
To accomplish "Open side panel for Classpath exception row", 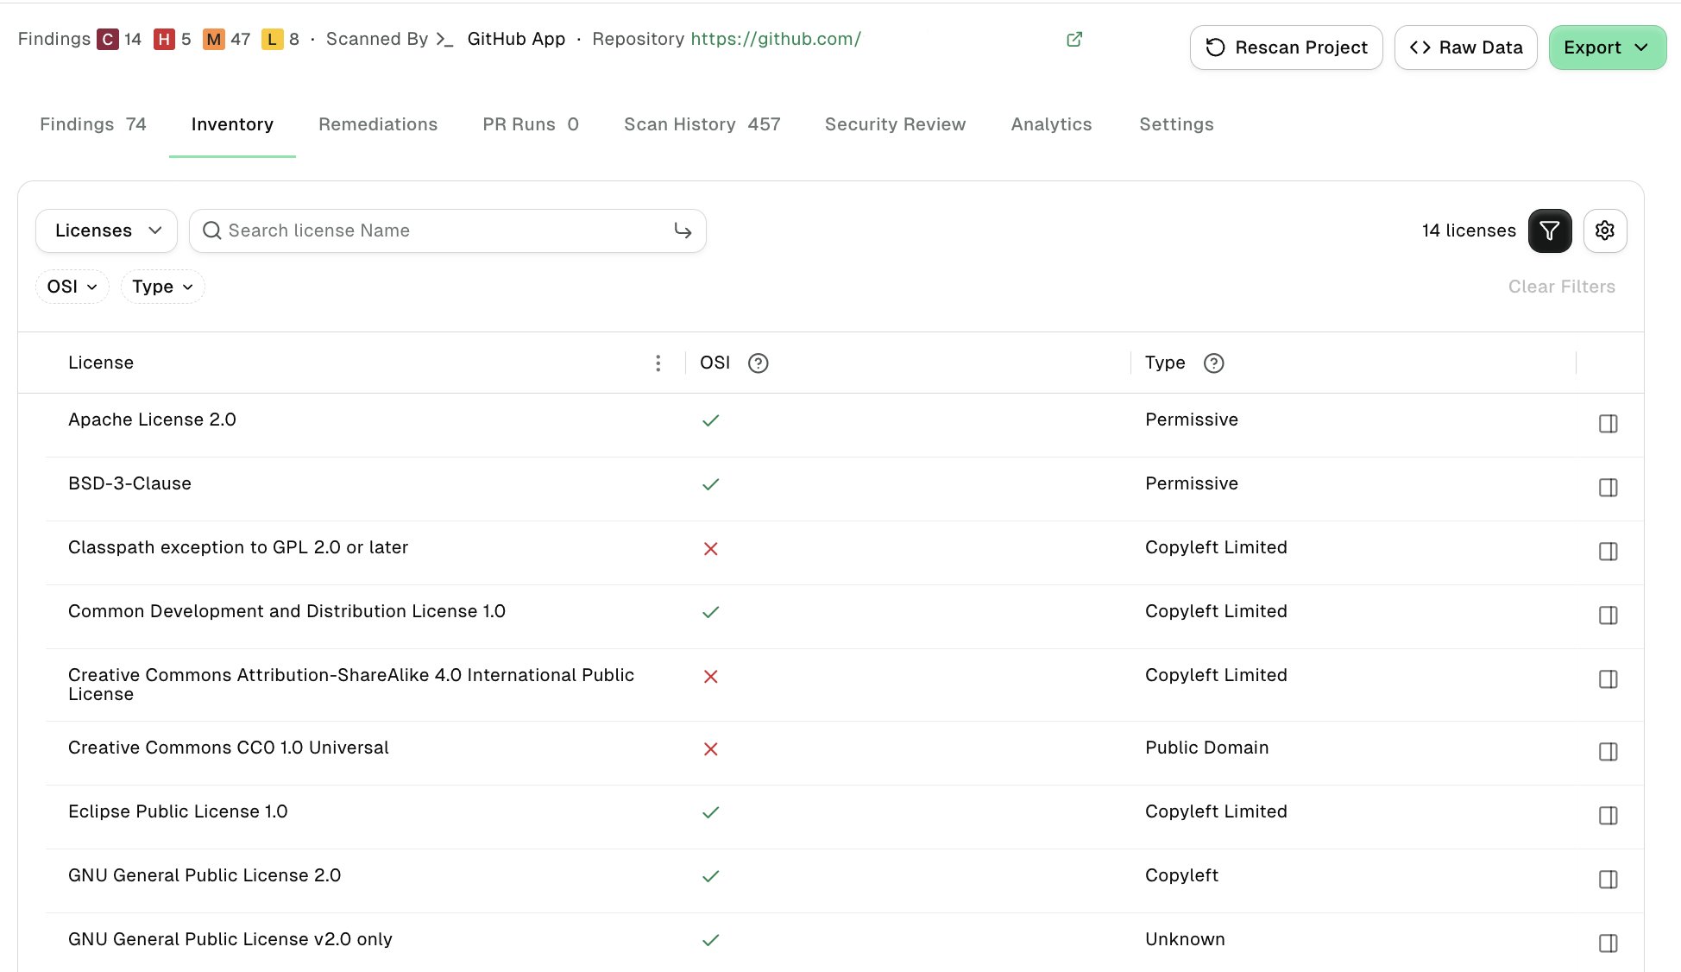I will [x=1608, y=551].
